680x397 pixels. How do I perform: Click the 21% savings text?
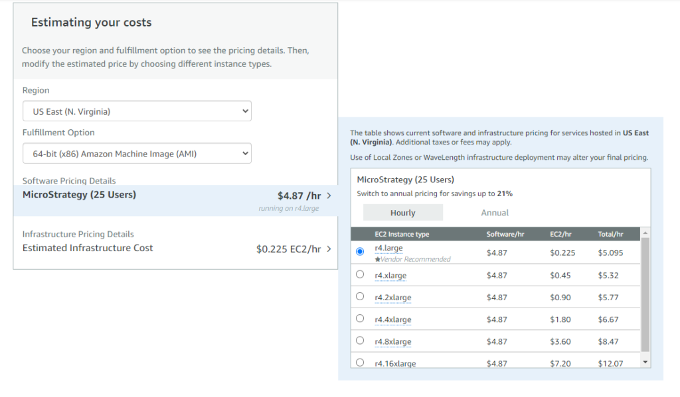click(x=505, y=194)
